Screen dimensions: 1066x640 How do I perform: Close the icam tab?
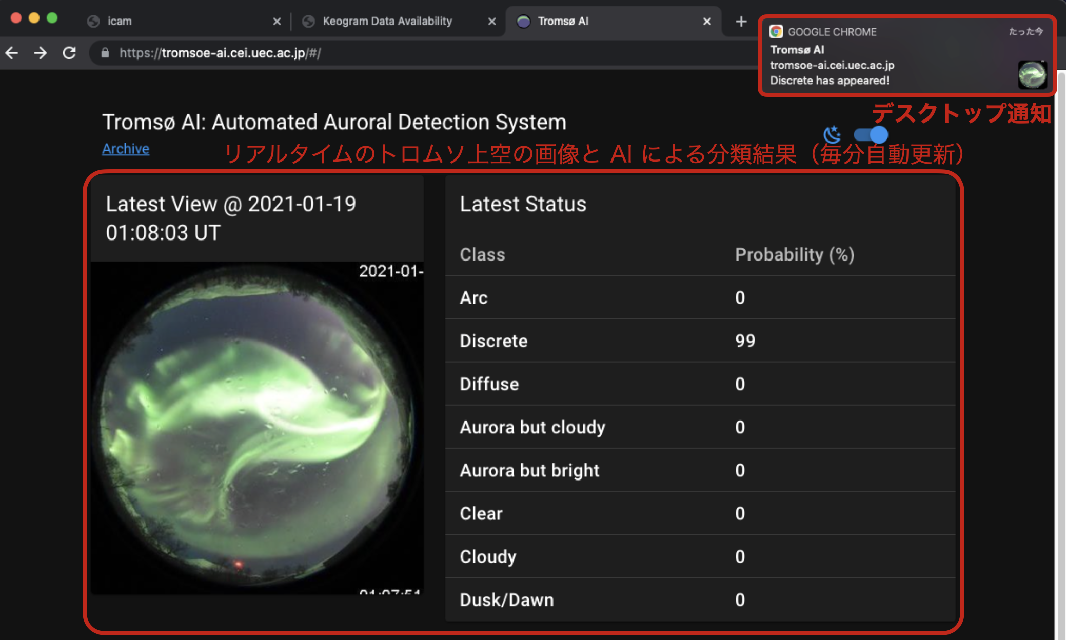tap(277, 22)
